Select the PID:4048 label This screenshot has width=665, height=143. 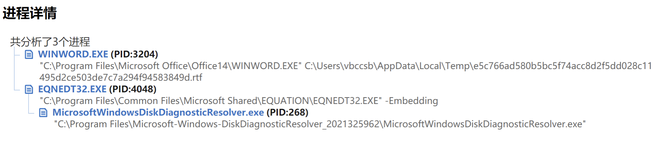tap(133, 89)
